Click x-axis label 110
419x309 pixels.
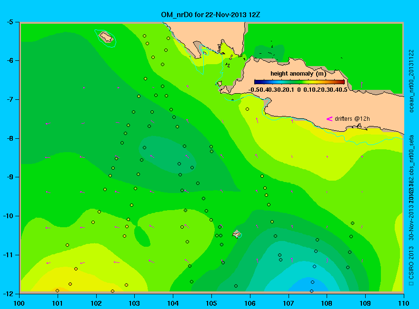coord(404,303)
